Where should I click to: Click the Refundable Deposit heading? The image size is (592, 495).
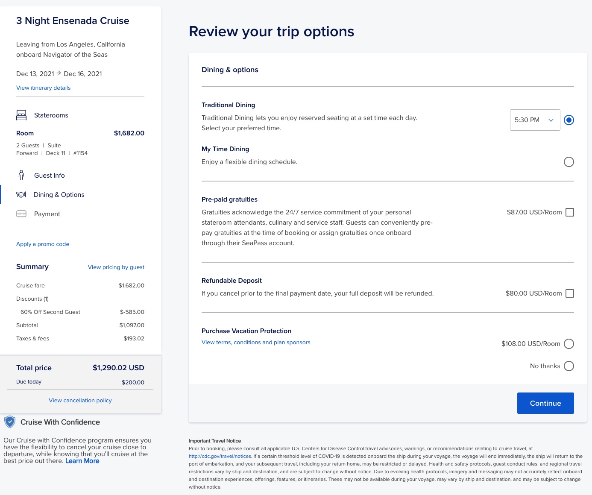tap(232, 281)
